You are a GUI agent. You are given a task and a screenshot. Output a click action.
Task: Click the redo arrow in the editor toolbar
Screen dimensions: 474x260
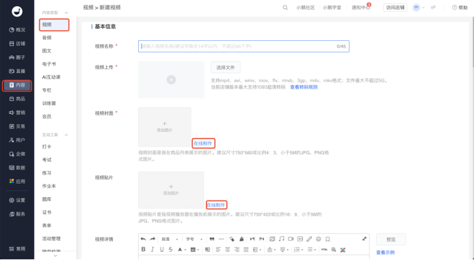pyautogui.click(x=153, y=240)
